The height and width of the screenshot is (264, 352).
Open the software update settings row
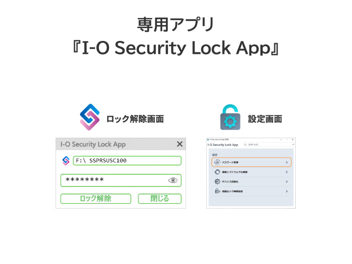[251, 172]
